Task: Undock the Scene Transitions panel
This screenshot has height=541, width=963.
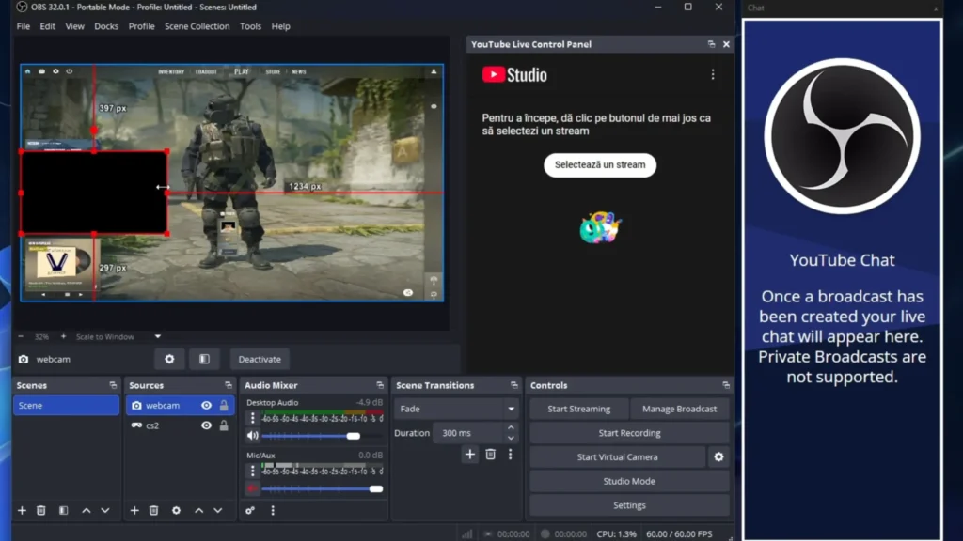Action: (514, 385)
